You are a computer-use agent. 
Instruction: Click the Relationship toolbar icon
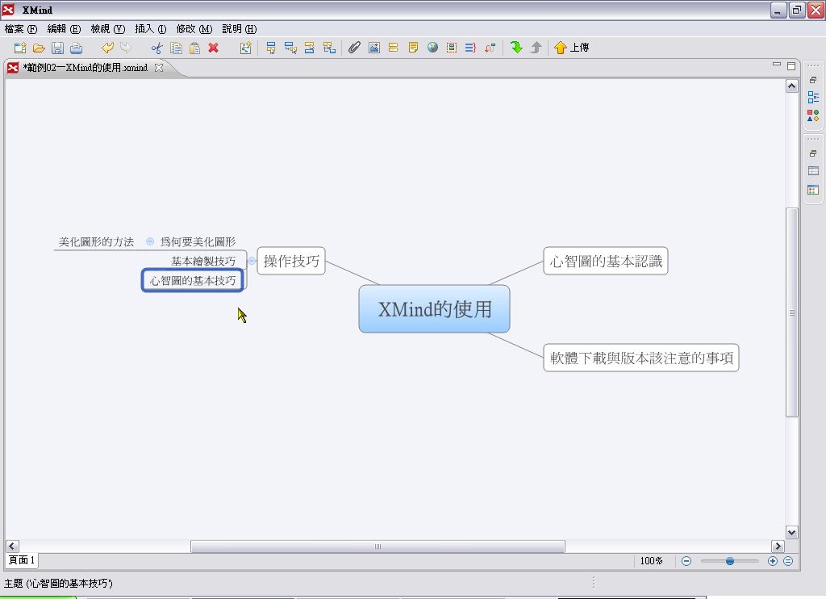[x=490, y=48]
